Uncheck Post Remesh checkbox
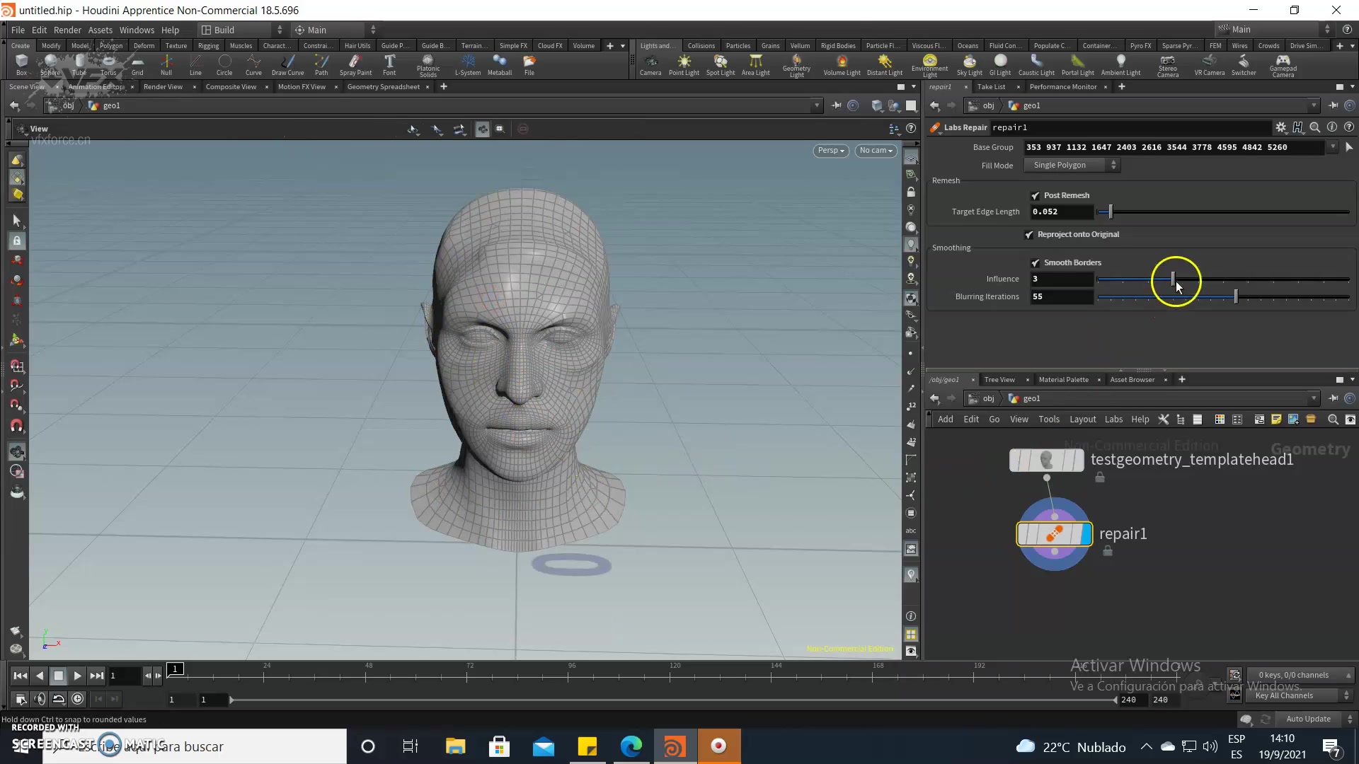Screen dimensions: 1359x764 1036,196
